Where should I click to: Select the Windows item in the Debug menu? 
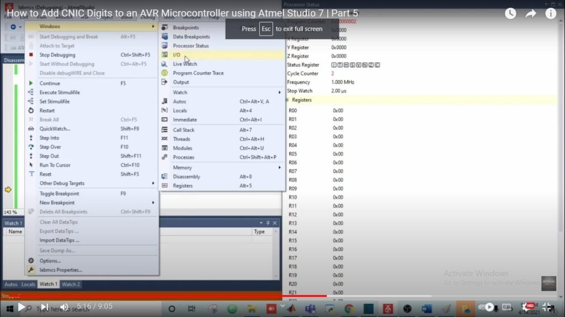pyautogui.click(x=92, y=26)
